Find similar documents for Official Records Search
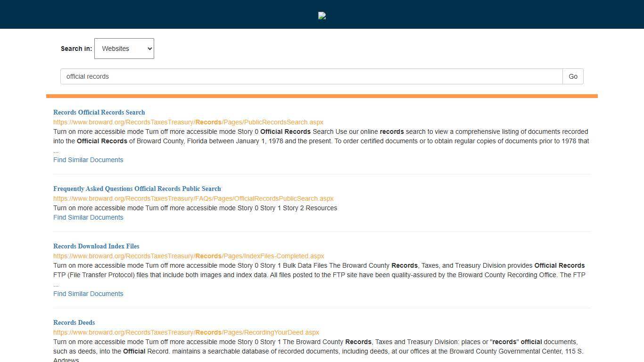The image size is (644, 362). click(x=88, y=160)
